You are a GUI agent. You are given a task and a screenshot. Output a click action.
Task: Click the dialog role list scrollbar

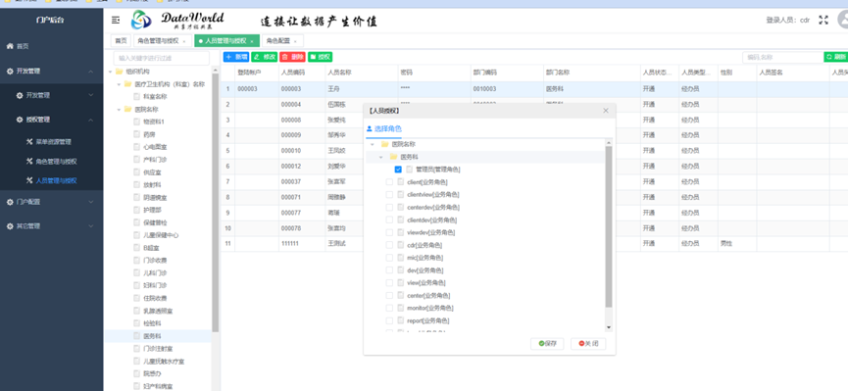[609, 226]
